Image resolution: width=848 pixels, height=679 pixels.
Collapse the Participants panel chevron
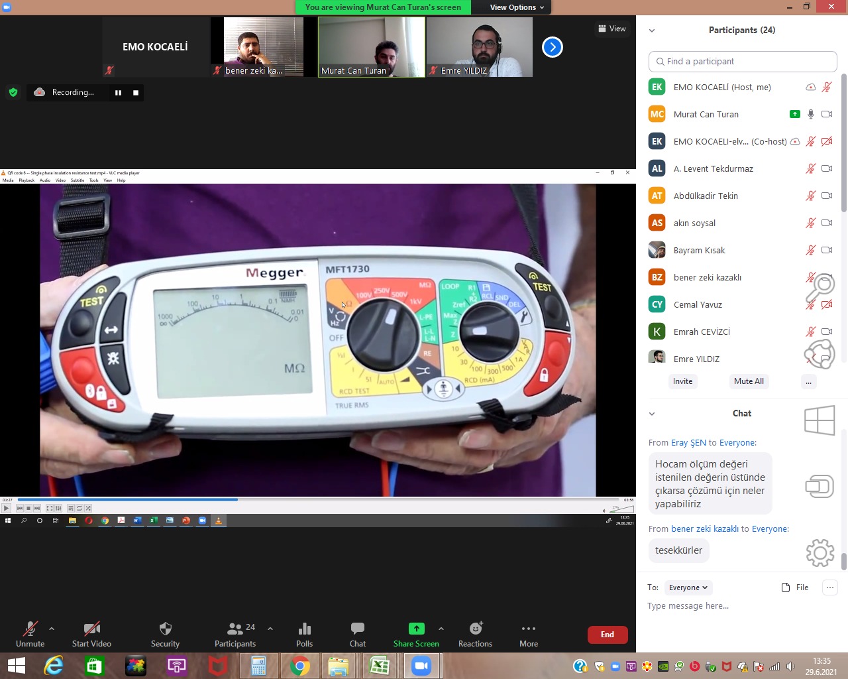click(652, 31)
